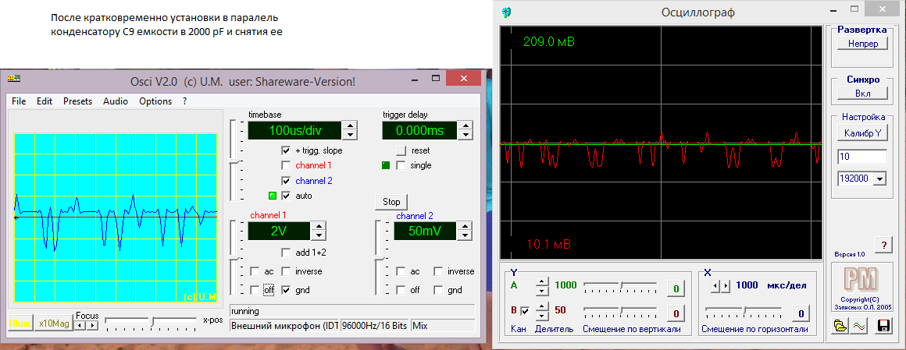Click the waveform signal icon
Image resolution: width=906 pixels, height=350 pixels.
[858, 327]
